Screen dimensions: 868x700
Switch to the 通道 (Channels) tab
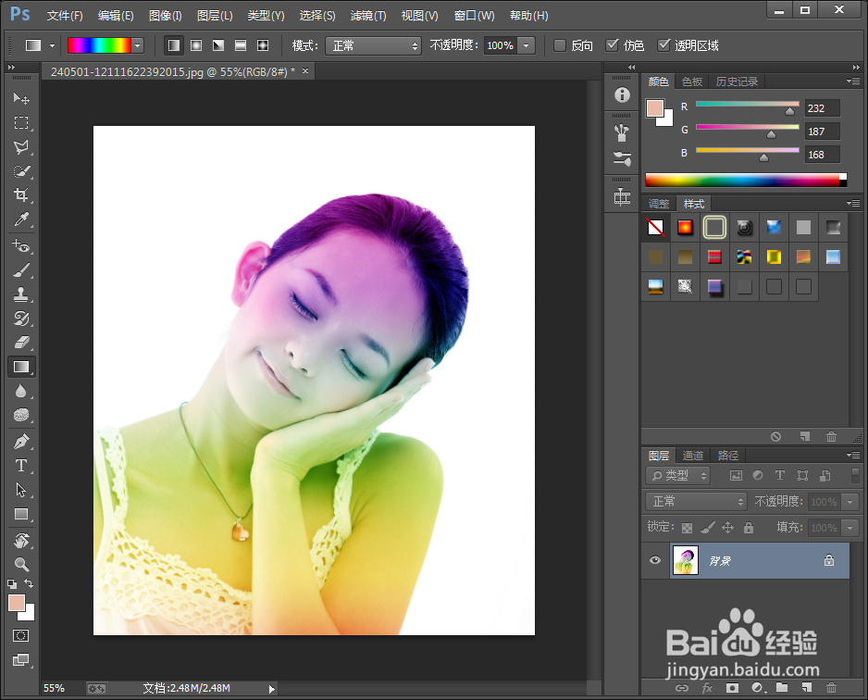[692, 455]
